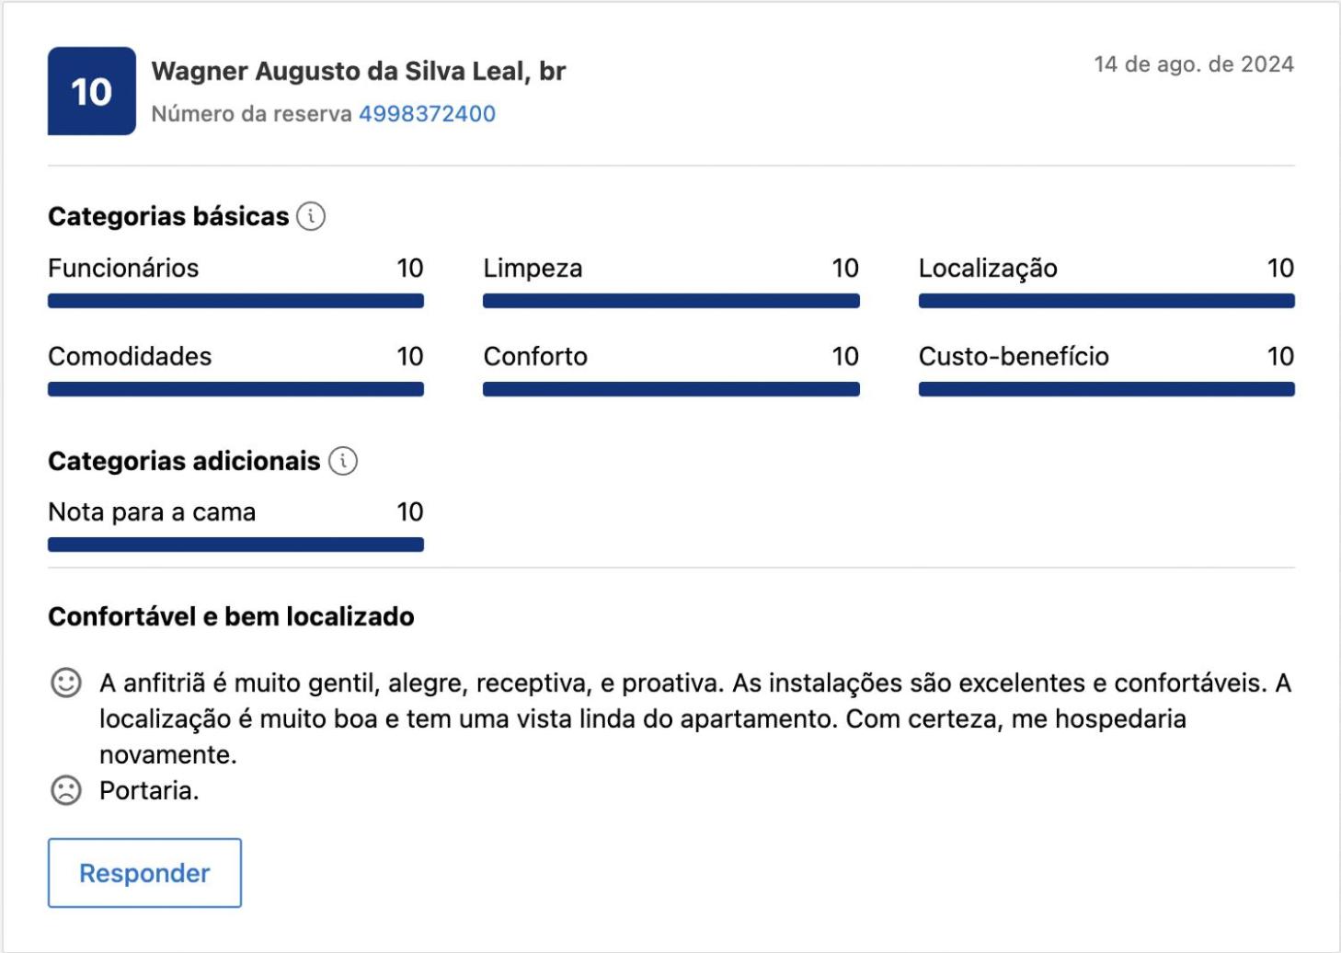1341x953 pixels.
Task: Click info icon beside Categorias adicionais
Action: pos(343,461)
